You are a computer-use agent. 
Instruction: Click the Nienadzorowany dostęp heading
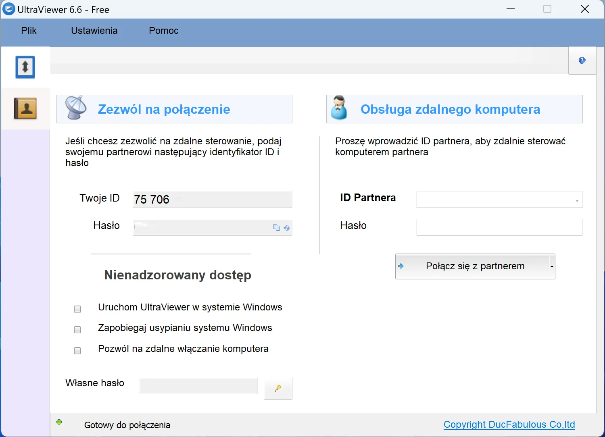point(178,275)
